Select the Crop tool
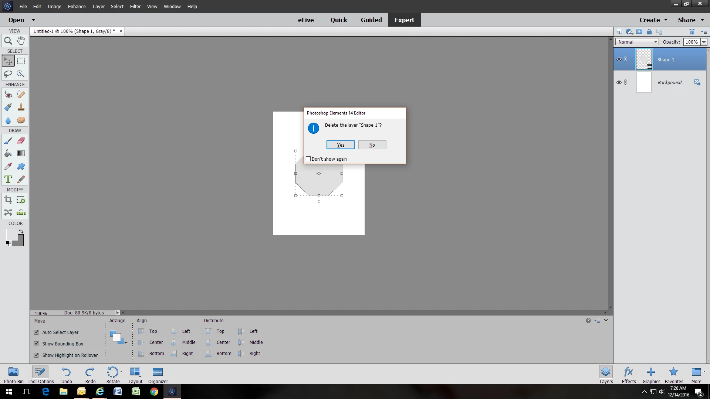710x399 pixels. click(8, 200)
